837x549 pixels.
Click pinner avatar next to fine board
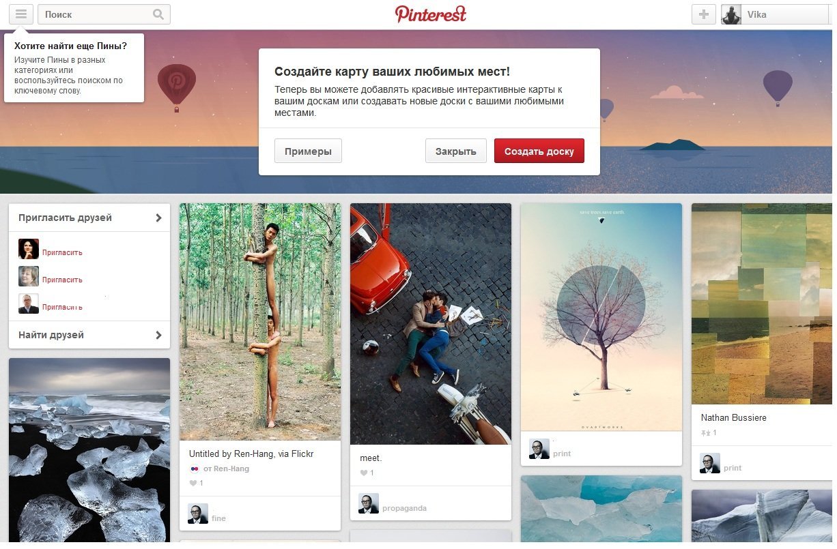coord(198,514)
